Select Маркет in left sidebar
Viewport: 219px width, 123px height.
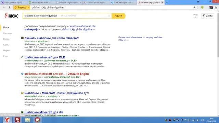[7, 51]
